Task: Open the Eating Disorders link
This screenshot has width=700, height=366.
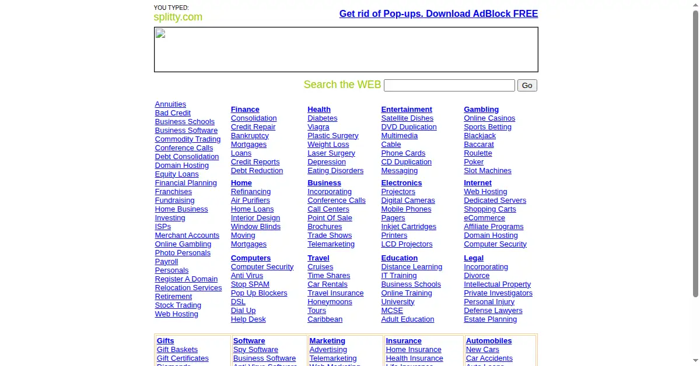Action: point(335,171)
